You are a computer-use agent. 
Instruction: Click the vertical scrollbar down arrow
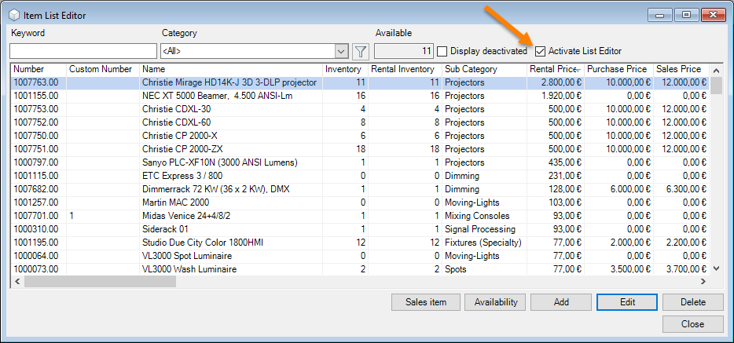[715, 268]
